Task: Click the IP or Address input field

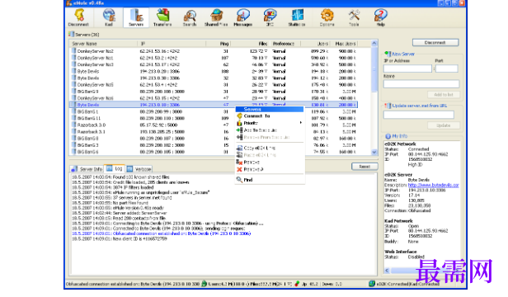Action: [407, 68]
